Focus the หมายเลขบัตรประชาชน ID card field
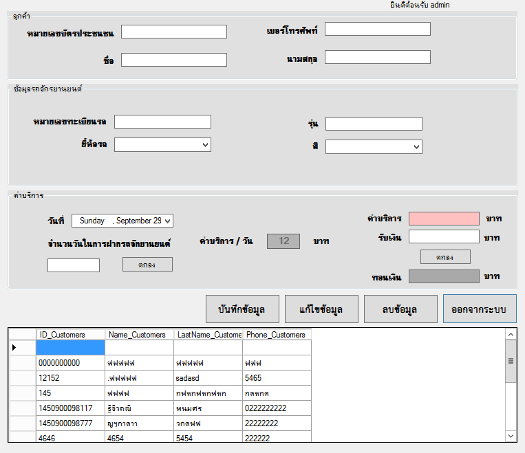 click(174, 32)
